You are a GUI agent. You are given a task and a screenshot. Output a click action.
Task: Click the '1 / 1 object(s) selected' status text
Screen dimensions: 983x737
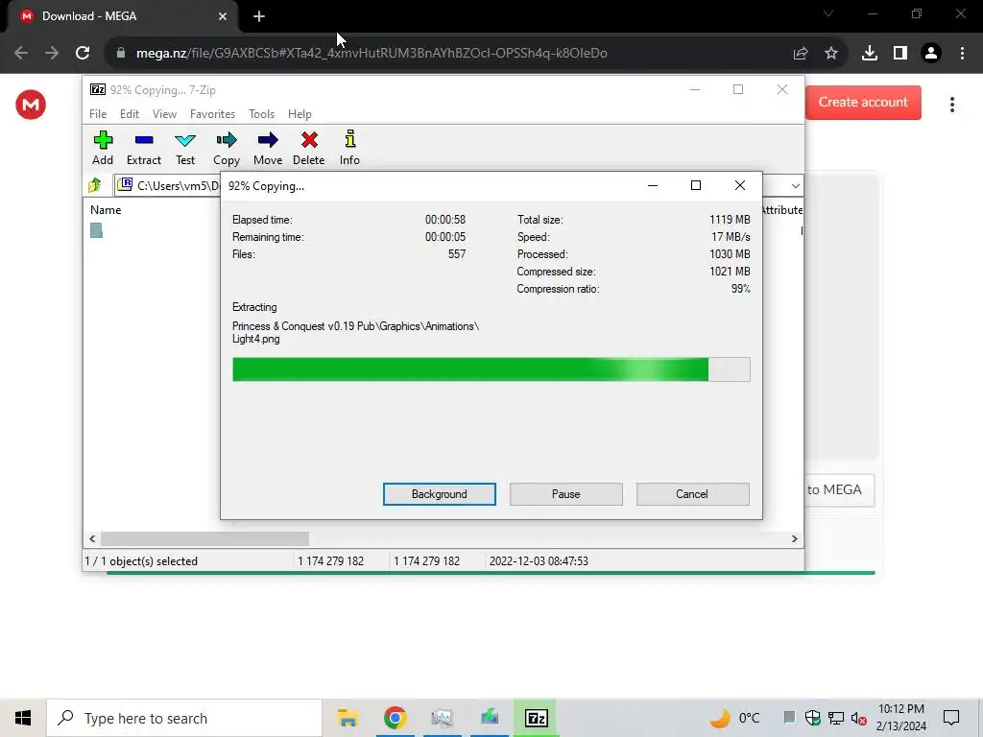click(x=141, y=560)
